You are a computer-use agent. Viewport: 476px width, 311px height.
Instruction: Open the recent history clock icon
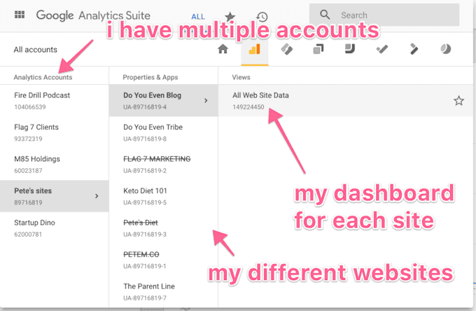pos(262,17)
